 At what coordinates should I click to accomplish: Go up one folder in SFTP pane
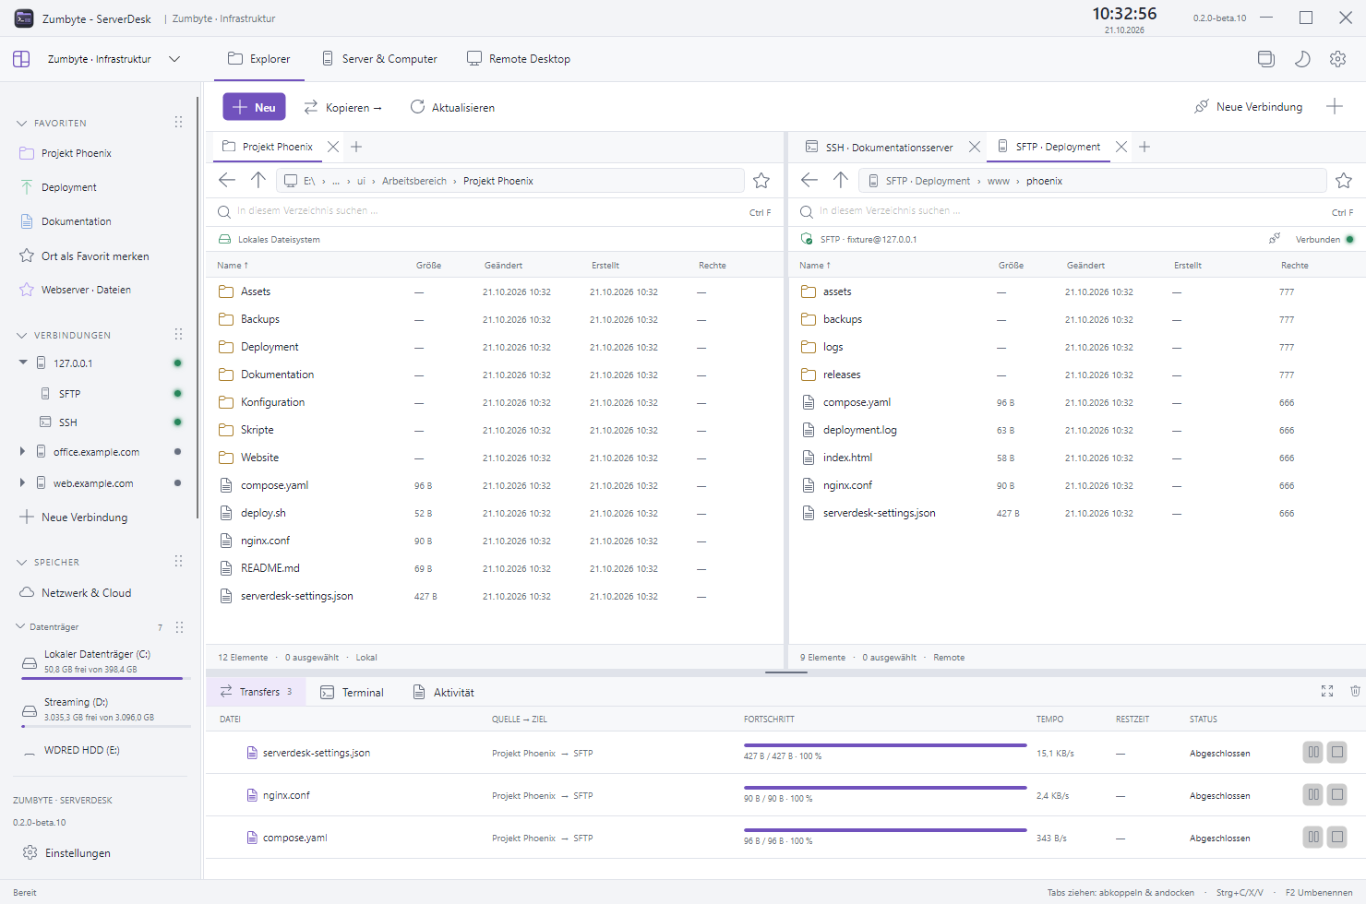point(841,180)
